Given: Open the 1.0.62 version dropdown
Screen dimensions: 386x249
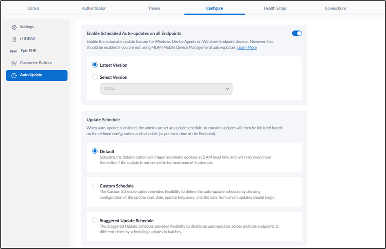Looking at the screenshot, I should coord(166,89).
